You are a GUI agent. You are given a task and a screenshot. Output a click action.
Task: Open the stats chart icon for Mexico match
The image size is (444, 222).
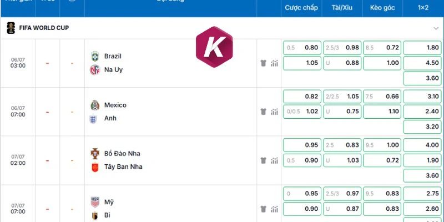(274, 112)
